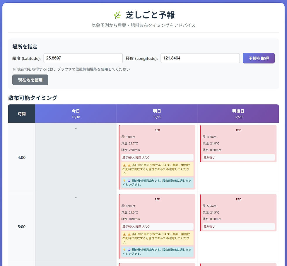
Task: Click the 現在地を使用 button
Action: [x=30, y=80]
